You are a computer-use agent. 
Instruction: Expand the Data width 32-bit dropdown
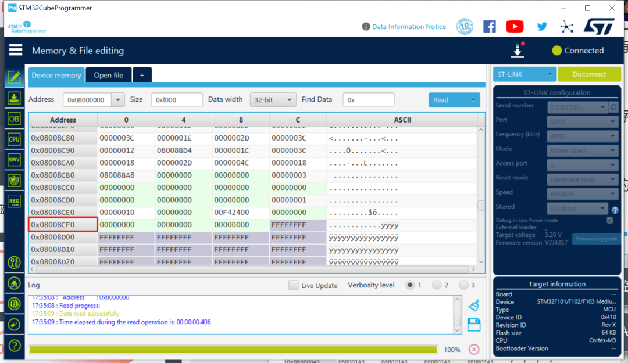pyautogui.click(x=273, y=100)
